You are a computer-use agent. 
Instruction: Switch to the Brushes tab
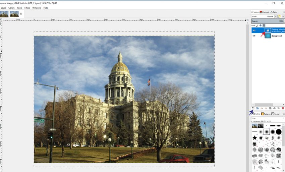pos(256,114)
